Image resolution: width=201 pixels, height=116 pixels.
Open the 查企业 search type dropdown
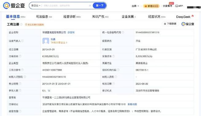(x=36, y=6)
